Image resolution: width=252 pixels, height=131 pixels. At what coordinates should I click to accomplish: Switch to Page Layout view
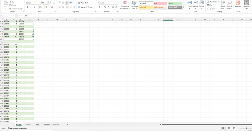(x=229, y=128)
